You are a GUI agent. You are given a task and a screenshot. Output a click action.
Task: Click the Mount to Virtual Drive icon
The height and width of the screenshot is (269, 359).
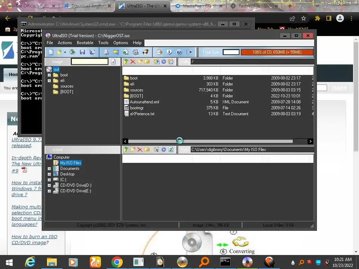coord(136,52)
